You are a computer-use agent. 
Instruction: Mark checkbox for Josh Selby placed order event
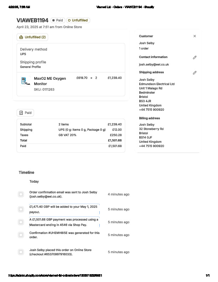coord(21,252)
